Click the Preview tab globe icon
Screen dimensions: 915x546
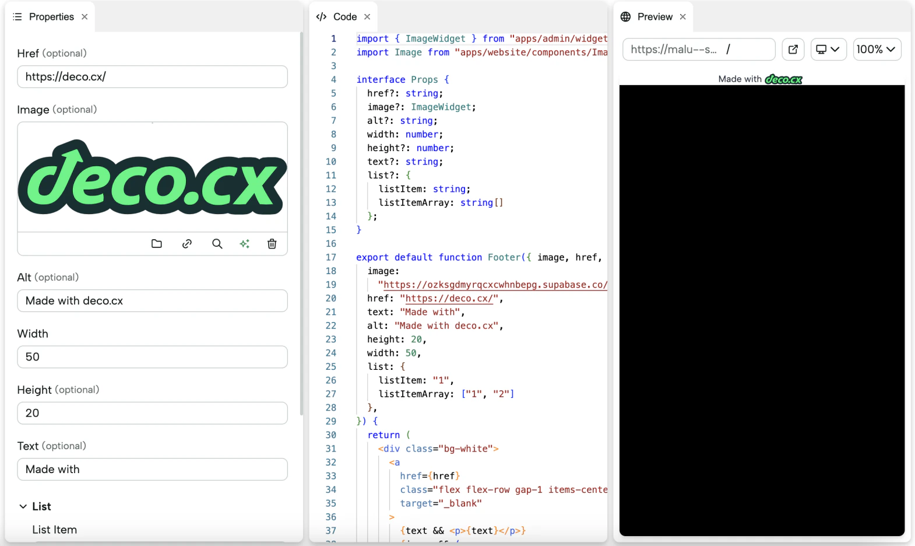(625, 17)
